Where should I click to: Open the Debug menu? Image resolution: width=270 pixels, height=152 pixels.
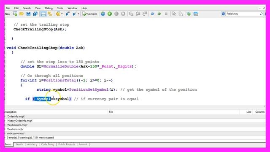49,8
